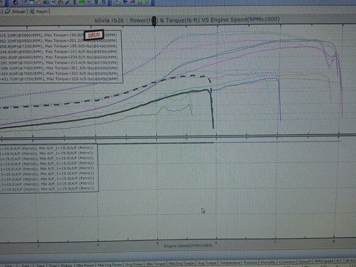
Task: Select legend row with Max Torque=196.8
Action: (59, 35)
